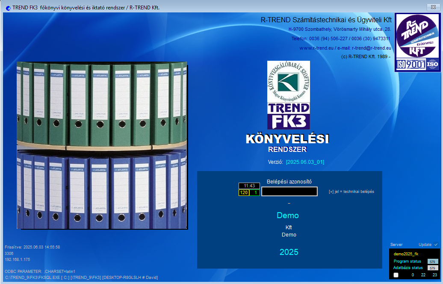Viewport: 443px width, 284px height.
Task: Click the 11:43 clock display
Action: click(x=249, y=186)
